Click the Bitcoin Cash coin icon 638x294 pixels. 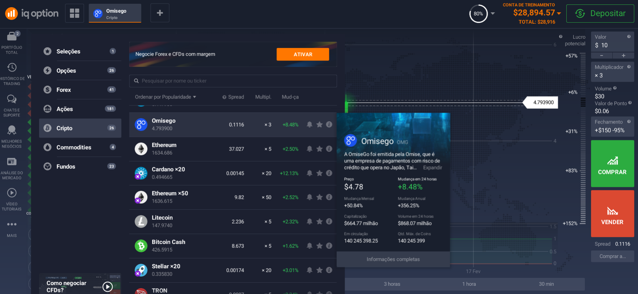click(x=141, y=246)
